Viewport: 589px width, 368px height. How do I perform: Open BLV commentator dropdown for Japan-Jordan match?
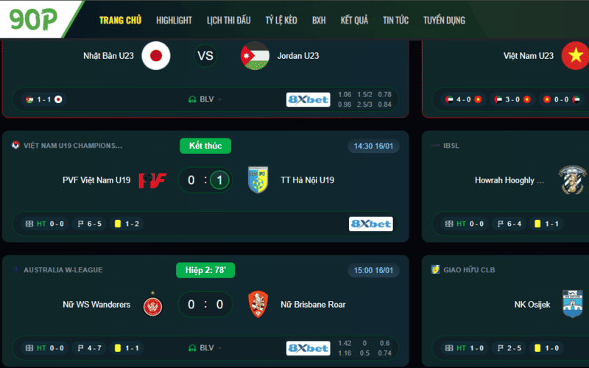(205, 99)
